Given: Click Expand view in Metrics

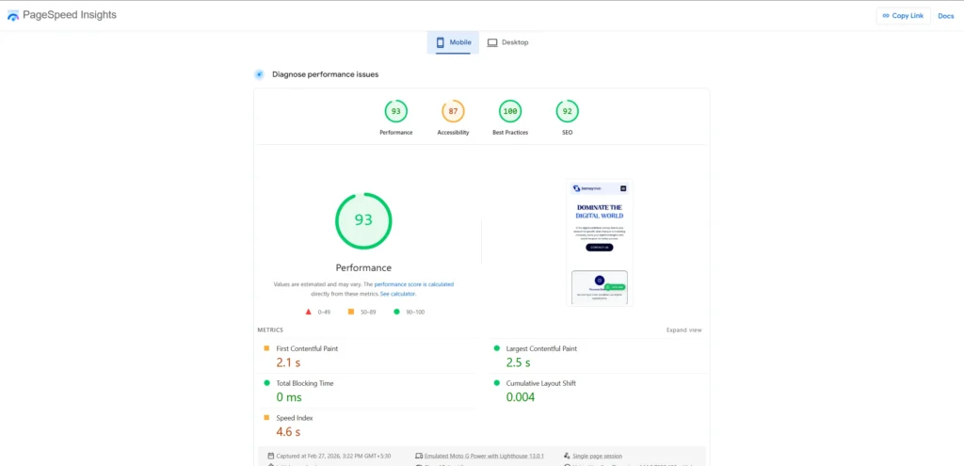Looking at the screenshot, I should click(683, 330).
